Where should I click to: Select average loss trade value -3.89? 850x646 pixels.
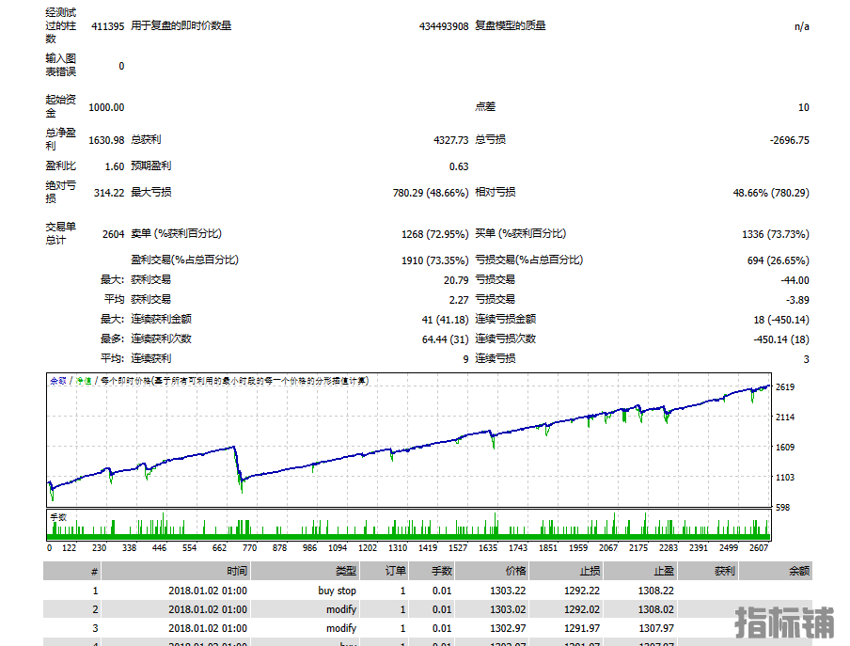click(797, 300)
